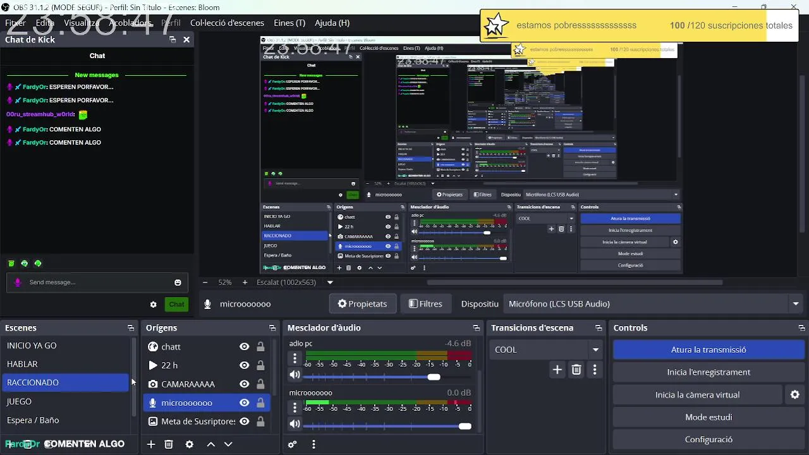Pop out the Controls dock
The image size is (809, 455).
tap(803, 328)
